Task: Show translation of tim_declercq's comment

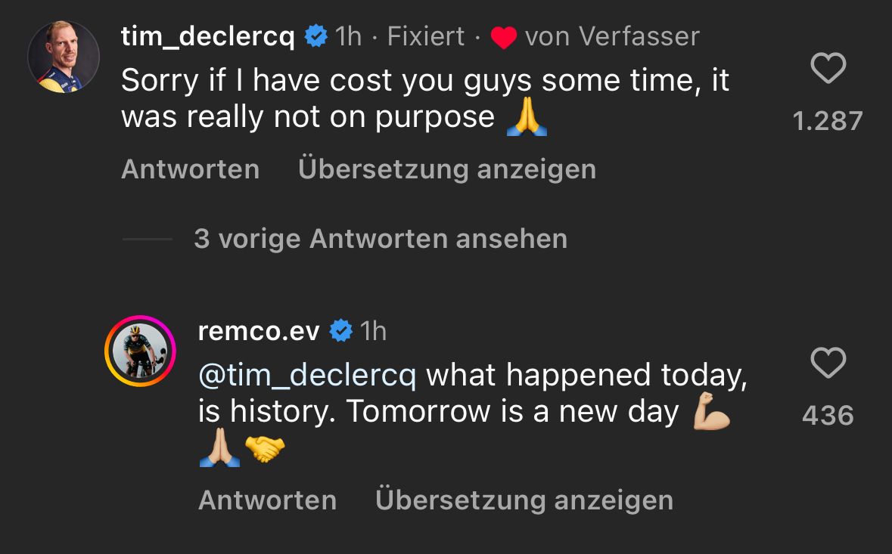Action: (x=446, y=169)
